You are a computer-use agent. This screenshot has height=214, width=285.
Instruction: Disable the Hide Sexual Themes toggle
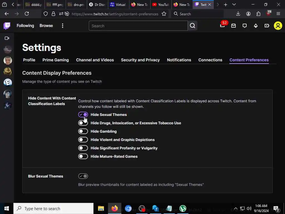pyautogui.click(x=83, y=115)
